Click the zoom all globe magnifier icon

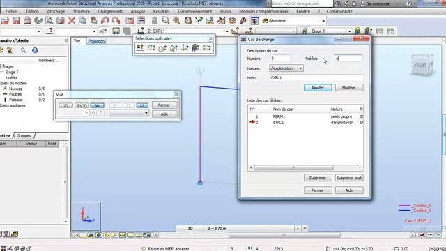[176, 21]
